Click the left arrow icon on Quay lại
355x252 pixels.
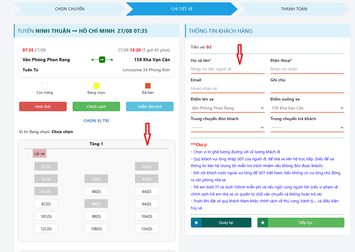click(x=196, y=223)
